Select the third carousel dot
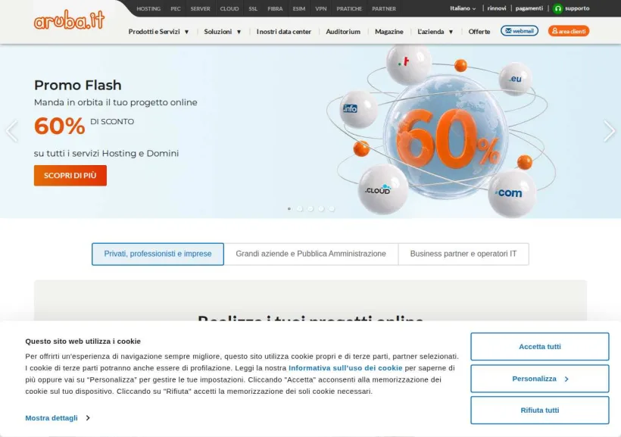The width and height of the screenshot is (621, 437). coord(310,209)
